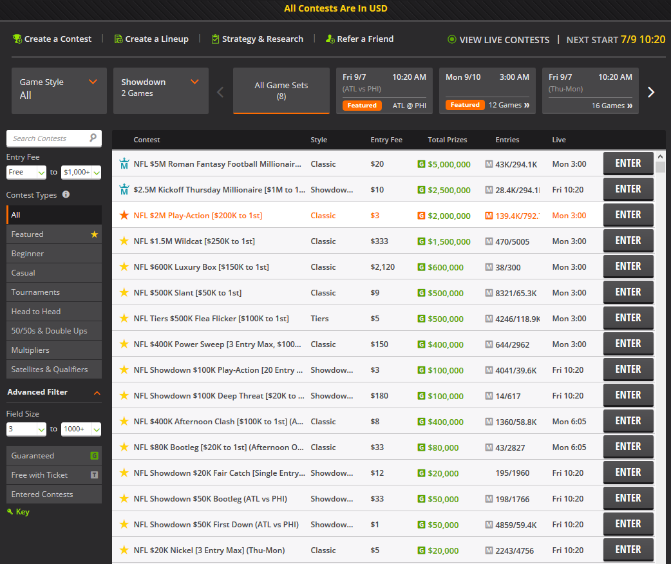Select Satellites & Qualifiers contest type
This screenshot has height=564, width=671.
point(54,370)
